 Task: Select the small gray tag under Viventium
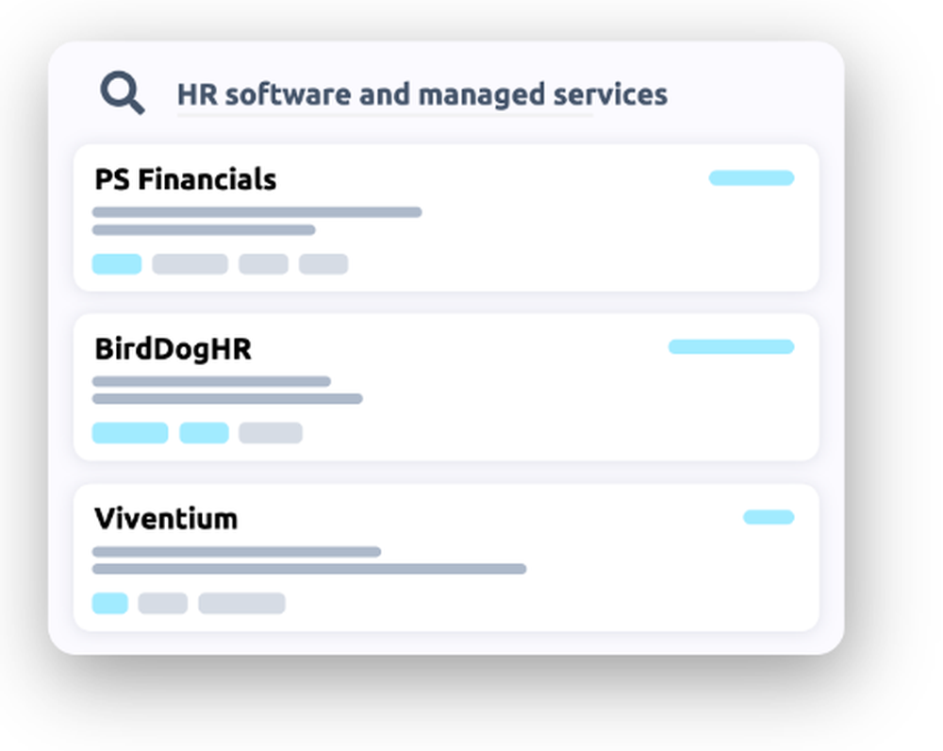(x=162, y=603)
